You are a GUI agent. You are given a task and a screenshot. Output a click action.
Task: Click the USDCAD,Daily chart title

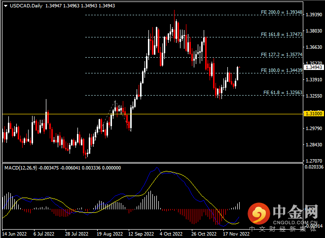[18, 6]
